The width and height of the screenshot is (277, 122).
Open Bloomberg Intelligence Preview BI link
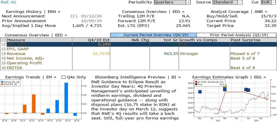click(138, 77)
